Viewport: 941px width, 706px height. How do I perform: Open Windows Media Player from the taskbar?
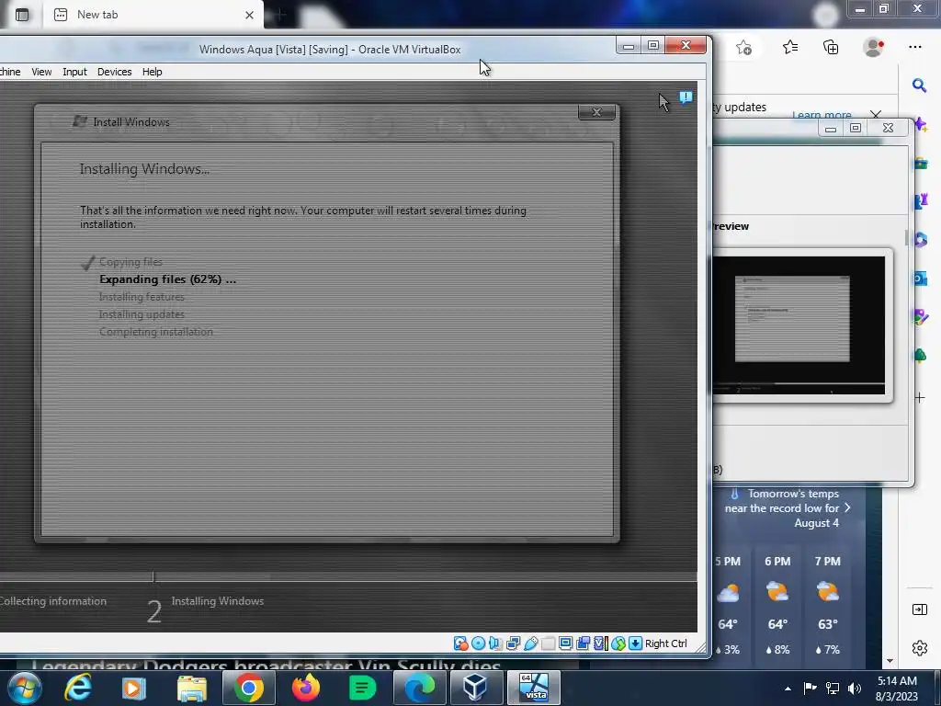click(x=134, y=688)
